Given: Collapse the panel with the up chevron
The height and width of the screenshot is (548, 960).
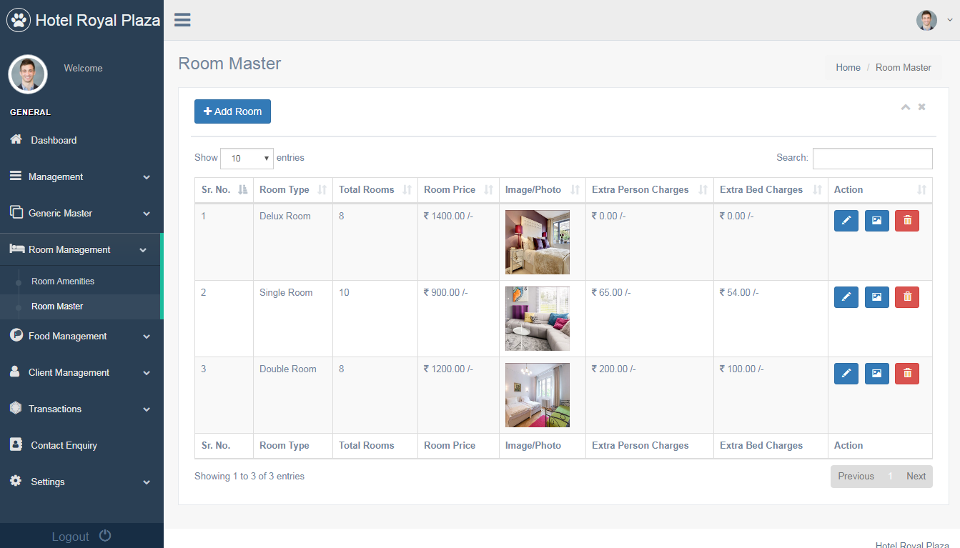Looking at the screenshot, I should [906, 107].
